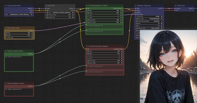
Task: Switch to previous LoRA using left arrow on lora_name
Action: click(x=47, y=12)
